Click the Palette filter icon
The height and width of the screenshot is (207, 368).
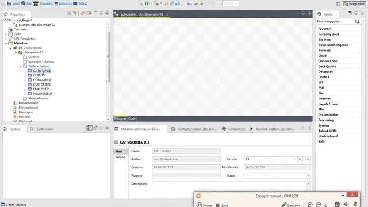point(350,13)
